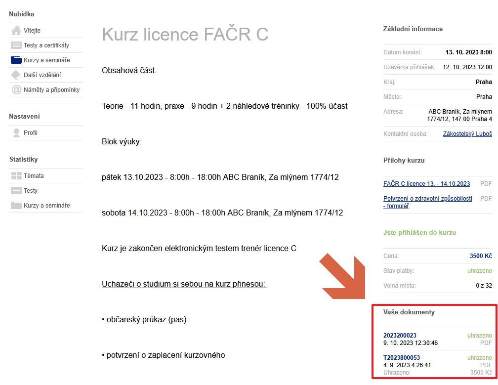This screenshot has height=385, width=498.
Task: Open Kurzy a semináře under Statistiky
Action: coord(46,206)
